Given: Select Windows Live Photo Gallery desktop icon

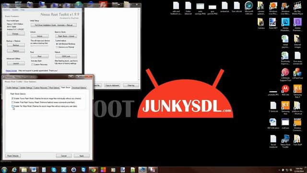Looking at the screenshot, I should click(x=273, y=8).
